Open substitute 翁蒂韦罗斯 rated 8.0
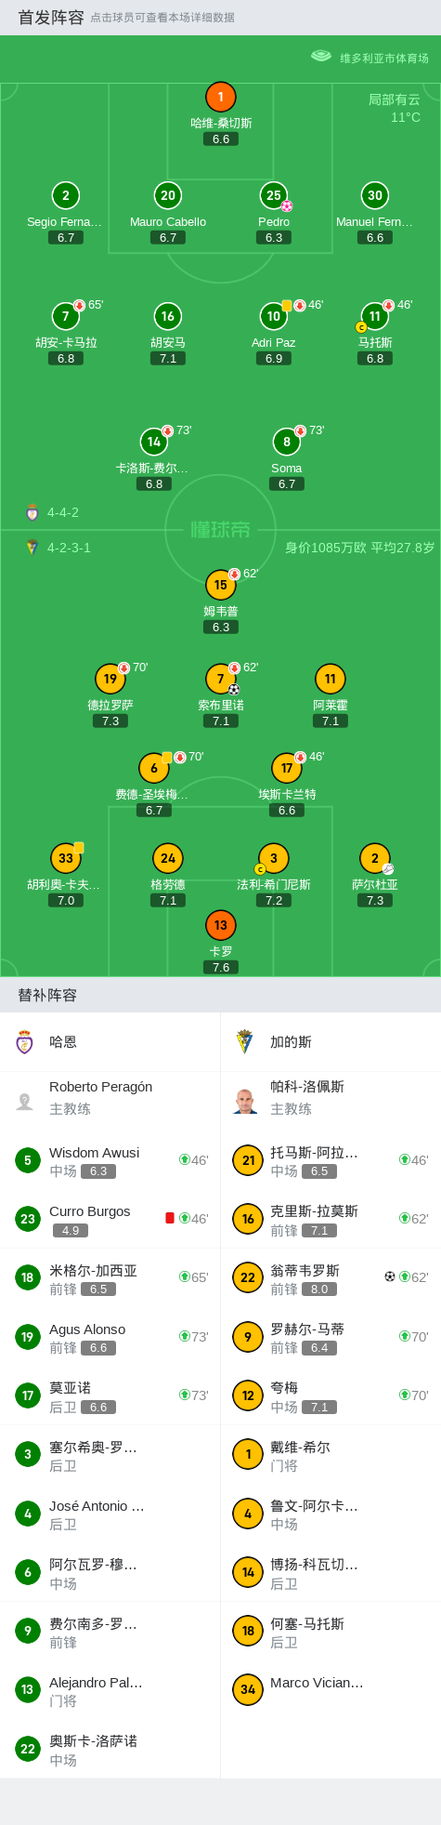The height and width of the screenshot is (1825, 441). 331,1278
